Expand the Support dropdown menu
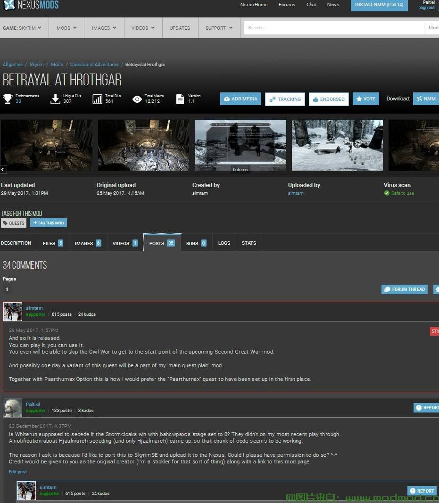The image size is (439, 503). [219, 28]
